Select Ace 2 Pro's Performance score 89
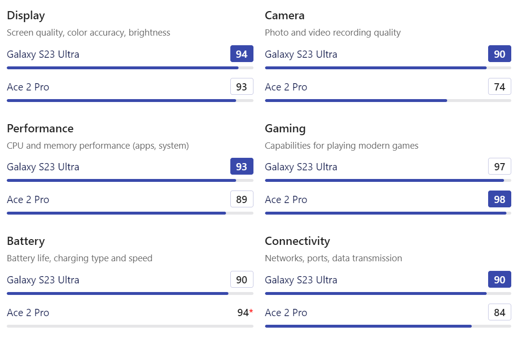The height and width of the screenshot is (344, 518). [x=241, y=200]
